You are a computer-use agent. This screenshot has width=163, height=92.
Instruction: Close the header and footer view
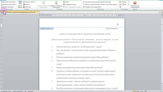point(135,4)
